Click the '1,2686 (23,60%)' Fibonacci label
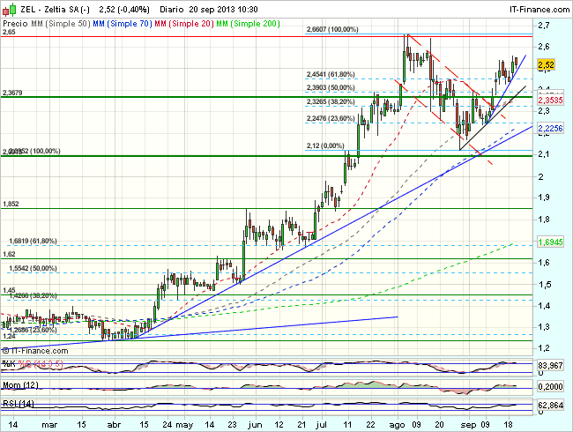573x432 pixels. [33, 330]
